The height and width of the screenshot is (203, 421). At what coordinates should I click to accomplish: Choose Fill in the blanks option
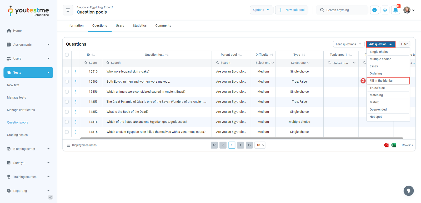[388, 81]
